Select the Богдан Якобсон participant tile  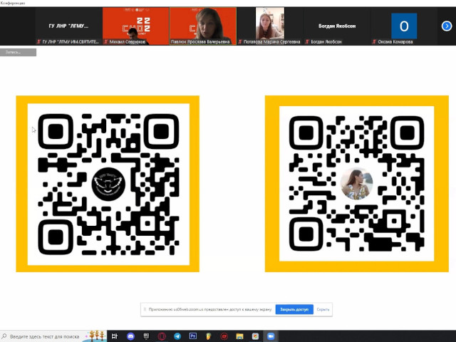337,26
